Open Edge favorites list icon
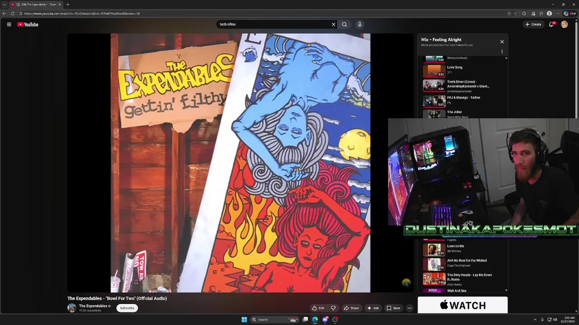 click(541, 14)
